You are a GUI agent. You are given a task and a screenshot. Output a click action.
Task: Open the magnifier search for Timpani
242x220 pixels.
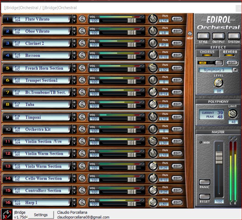[82, 117]
